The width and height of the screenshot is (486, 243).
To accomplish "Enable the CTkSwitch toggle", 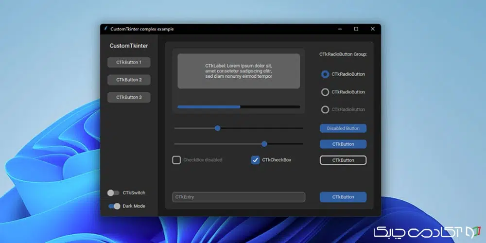I will click(114, 193).
